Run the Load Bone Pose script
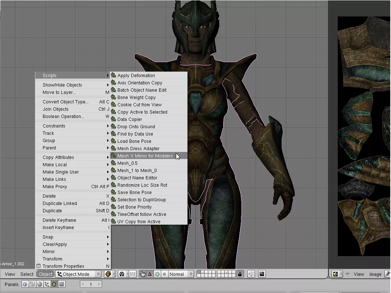Viewport: 391px width, 293px height. coord(148,141)
